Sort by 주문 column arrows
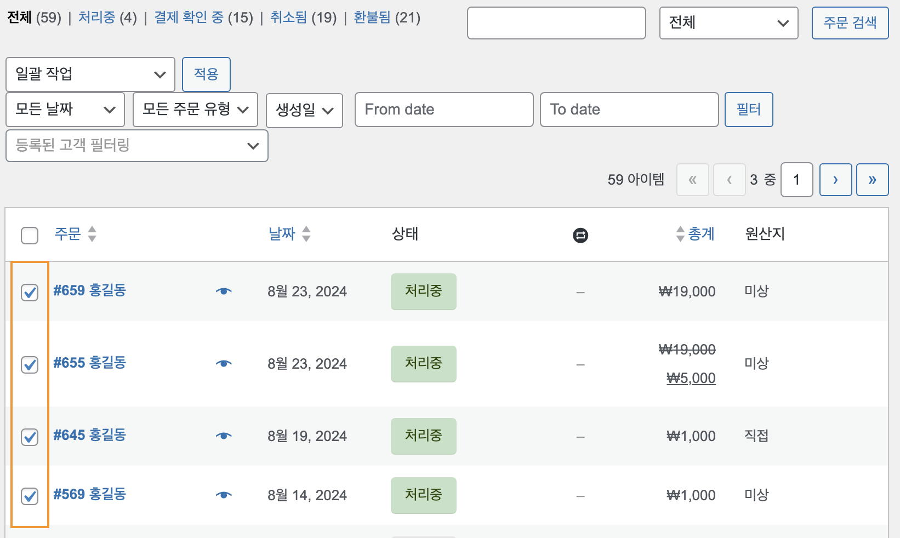The width and height of the screenshot is (900, 538). coord(92,234)
